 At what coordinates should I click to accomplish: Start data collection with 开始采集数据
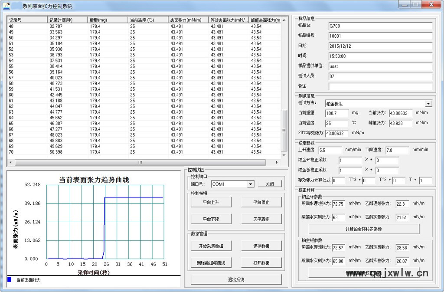211,246
